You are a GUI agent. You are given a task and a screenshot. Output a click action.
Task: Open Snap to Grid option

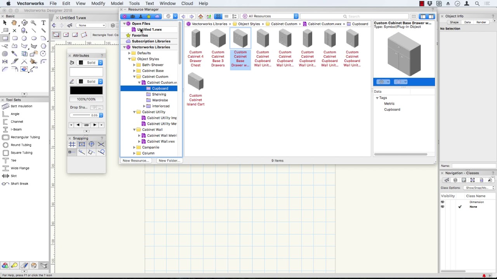[x=72, y=144]
